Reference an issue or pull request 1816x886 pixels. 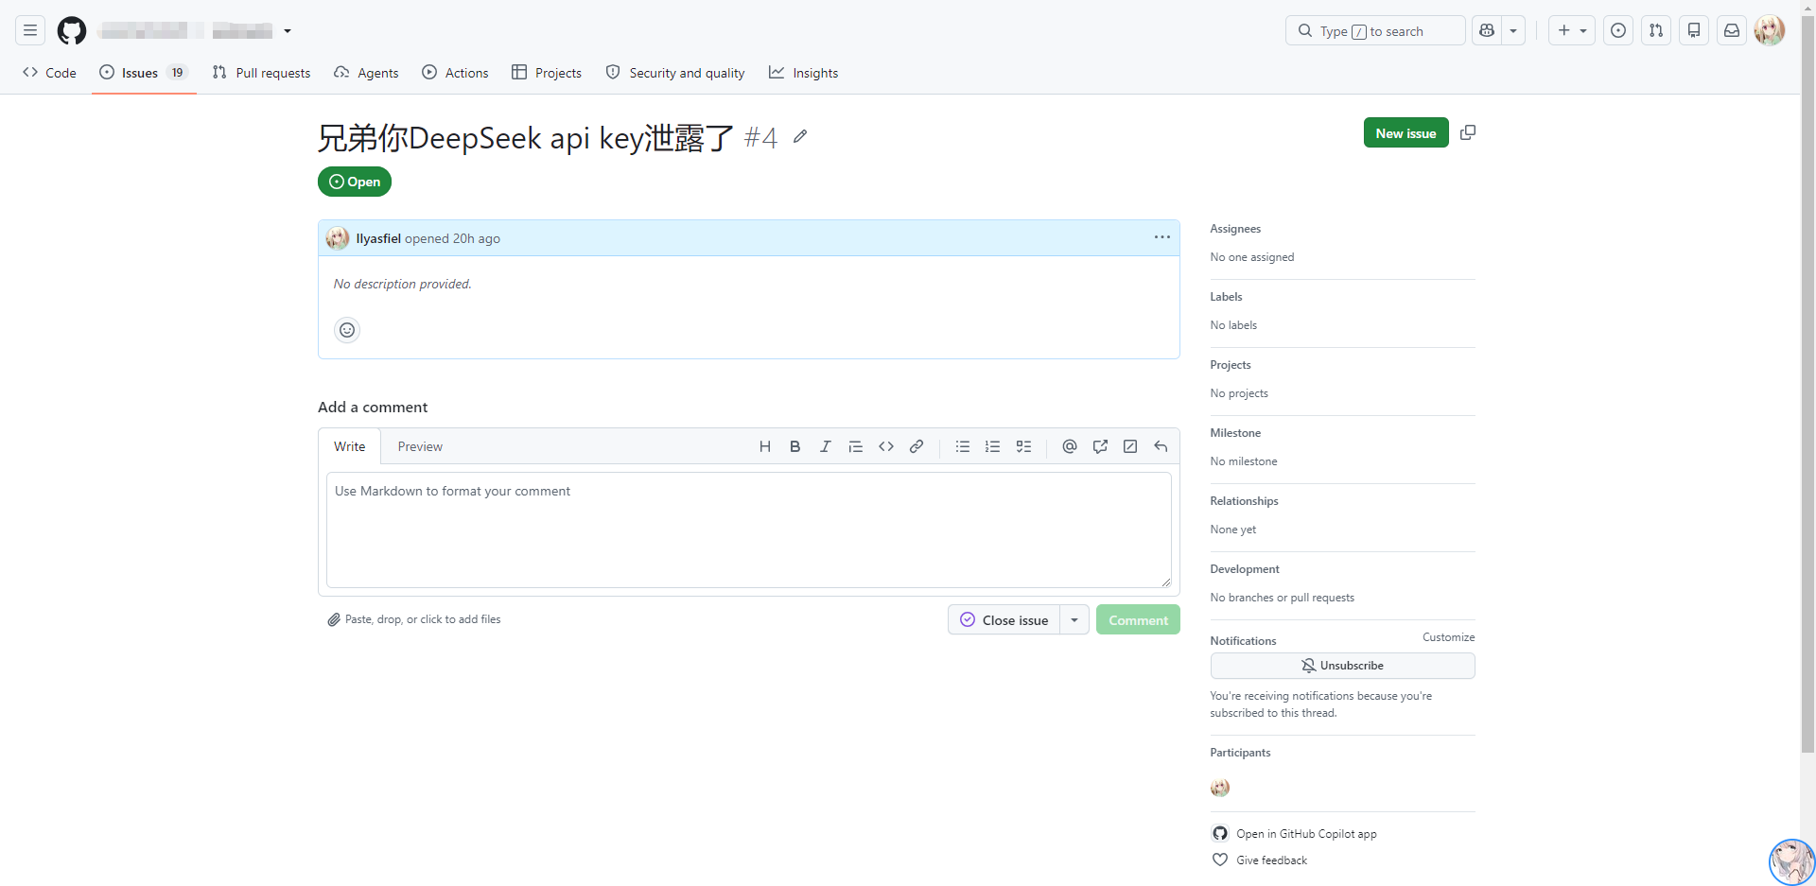(1100, 446)
